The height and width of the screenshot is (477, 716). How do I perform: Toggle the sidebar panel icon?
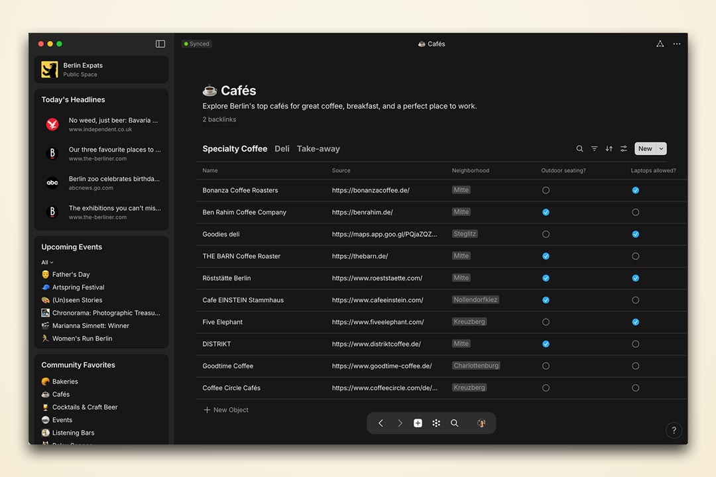point(160,44)
